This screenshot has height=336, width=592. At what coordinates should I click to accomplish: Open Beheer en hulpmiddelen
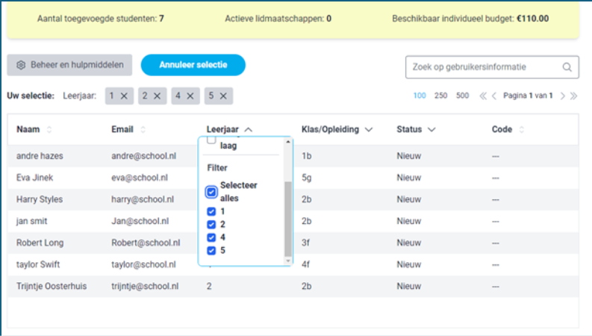point(70,66)
